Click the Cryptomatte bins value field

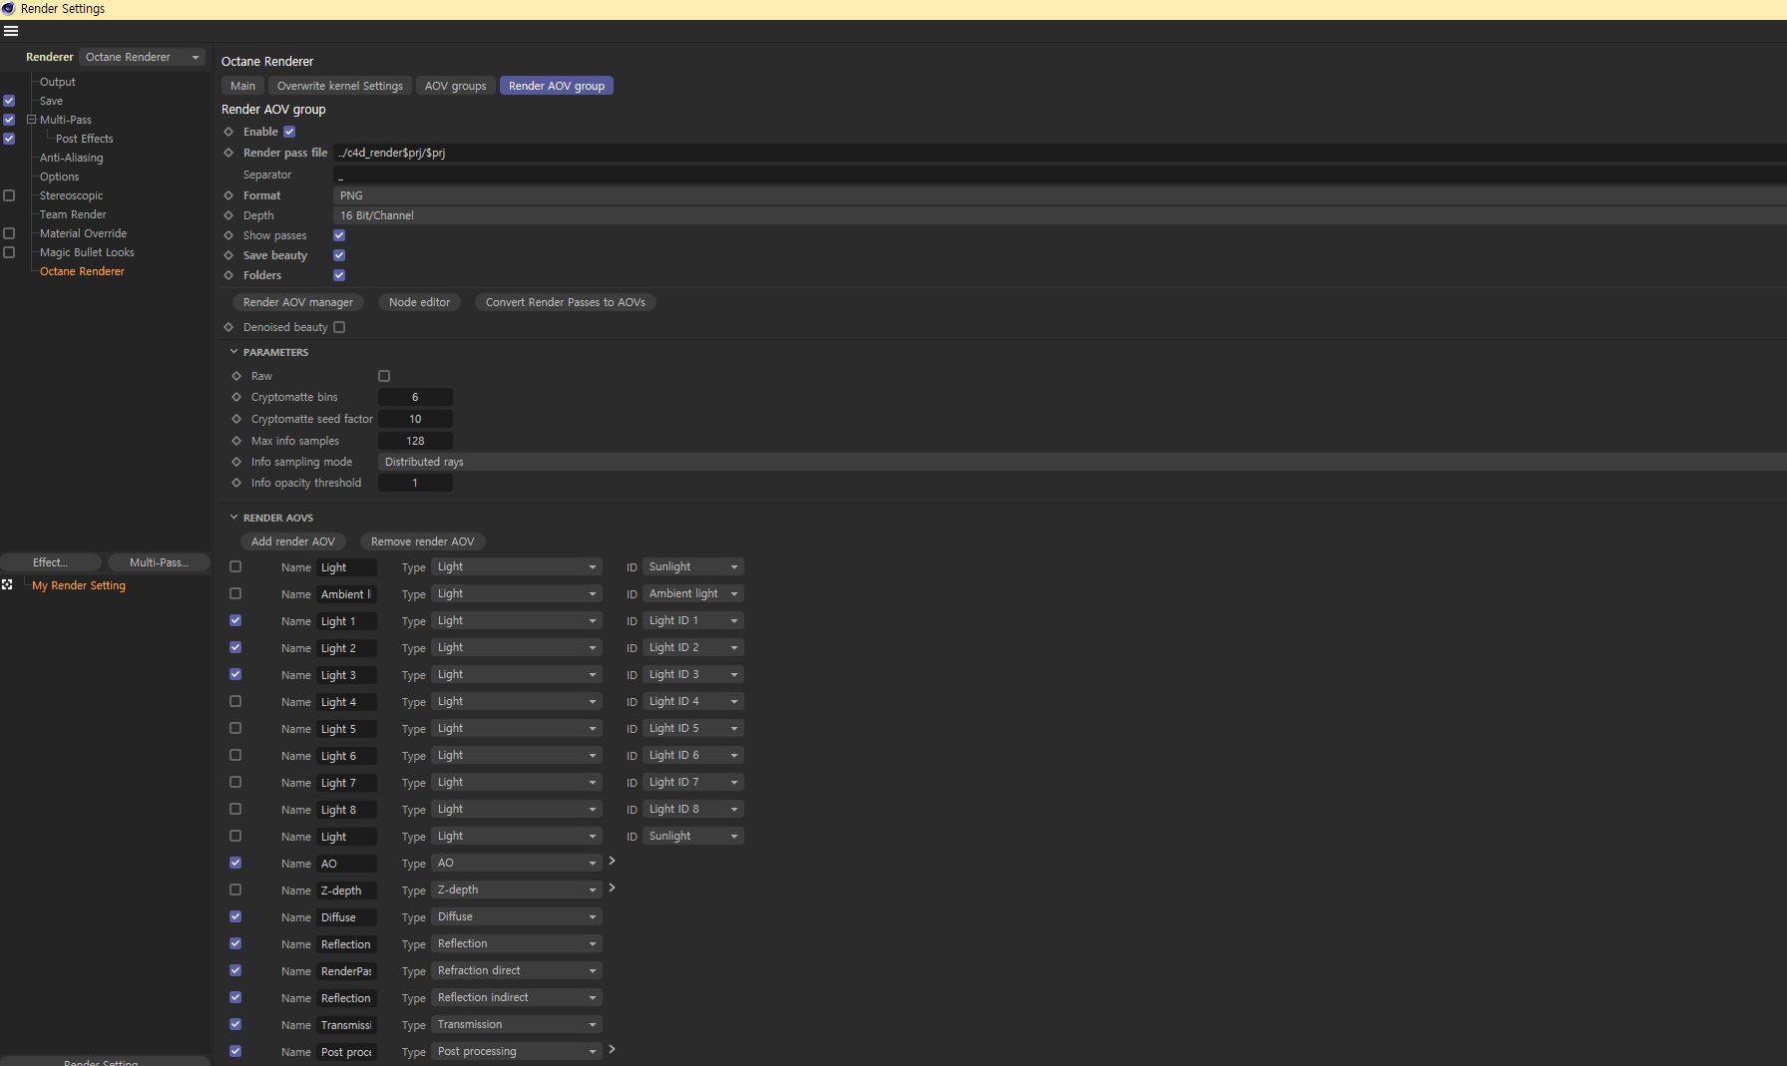tap(415, 397)
